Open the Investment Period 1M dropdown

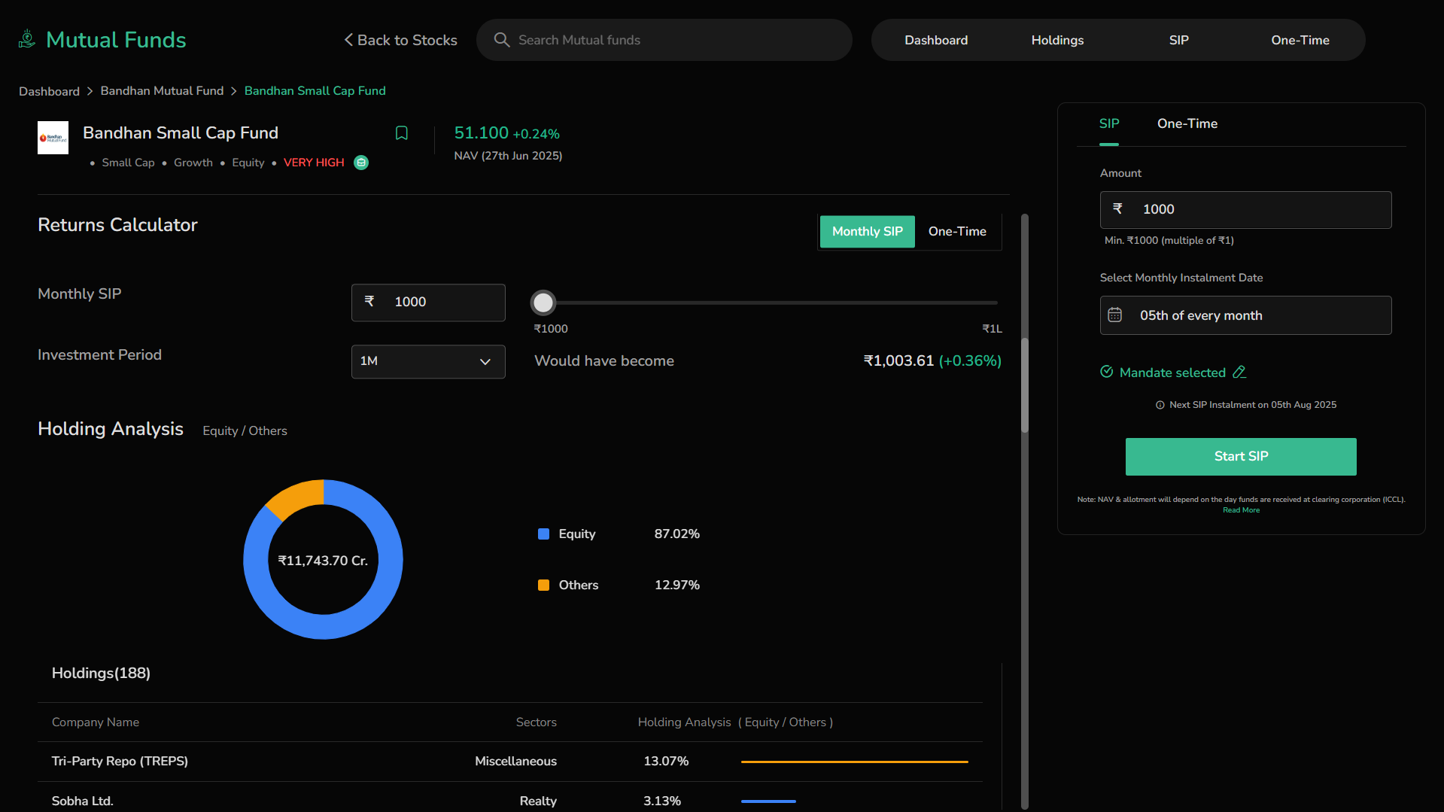(428, 362)
